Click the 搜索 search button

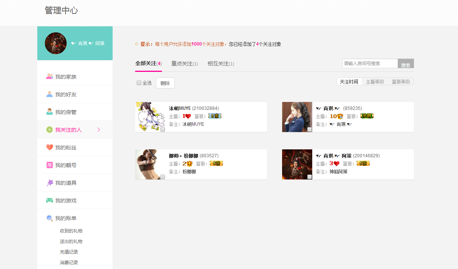point(406,64)
